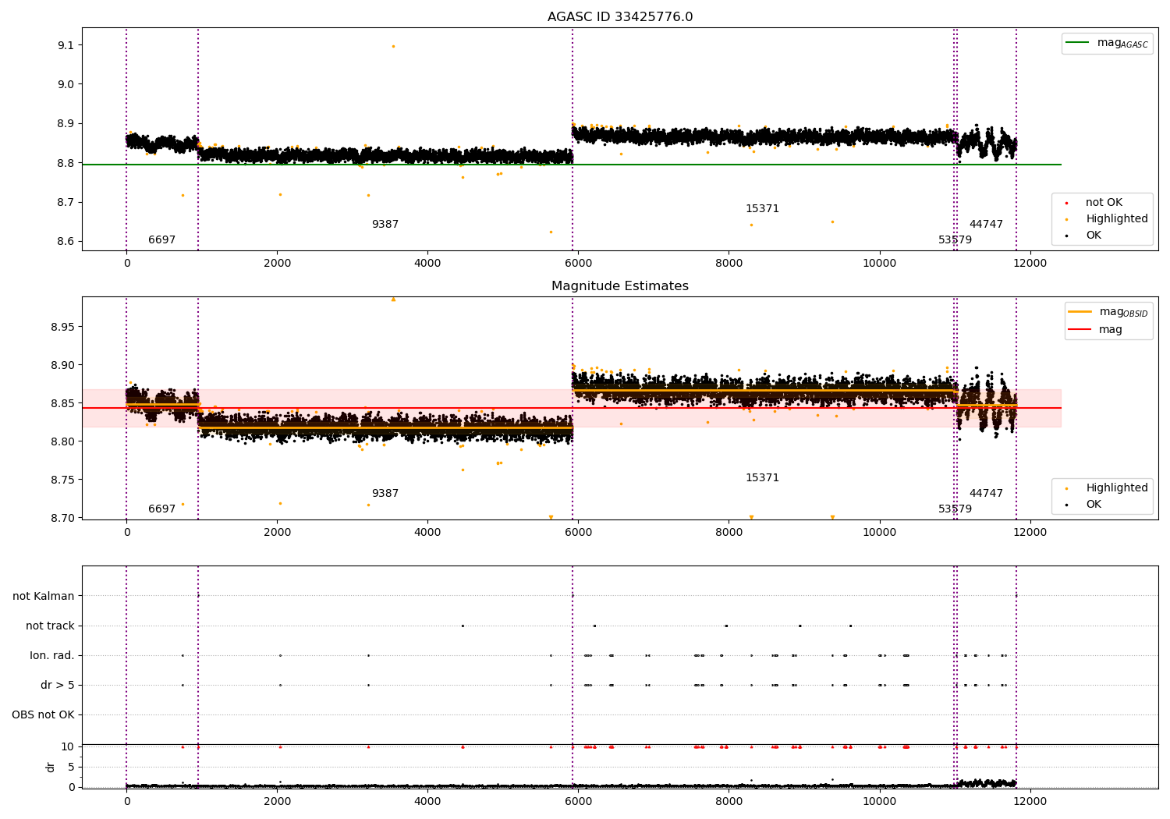Click obsid label 9387 in Magnitude Estimates plot
Viewport: 1170px width, 819px height.
[x=385, y=494]
